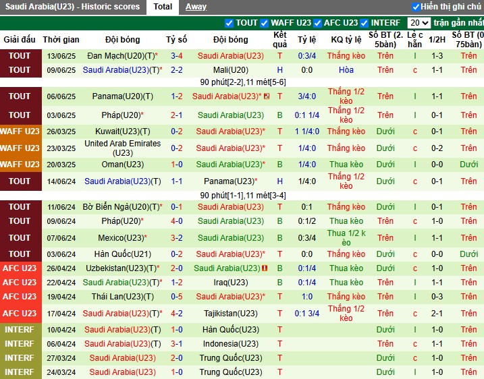Open Panama(U20)(T) team link
The width and height of the screenshot is (484, 379).
tap(123, 96)
